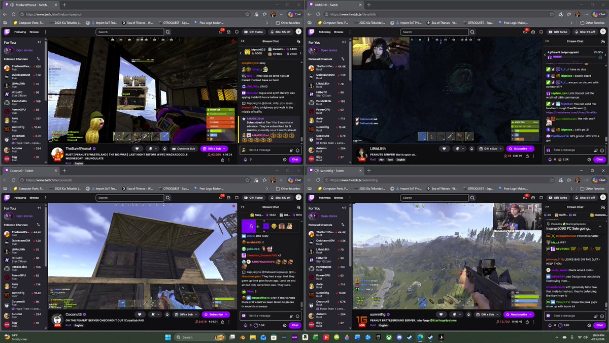This screenshot has width=609, height=343.
Task: Click Continue Sub on TheBurntPeanut channel
Action: tap(185, 149)
